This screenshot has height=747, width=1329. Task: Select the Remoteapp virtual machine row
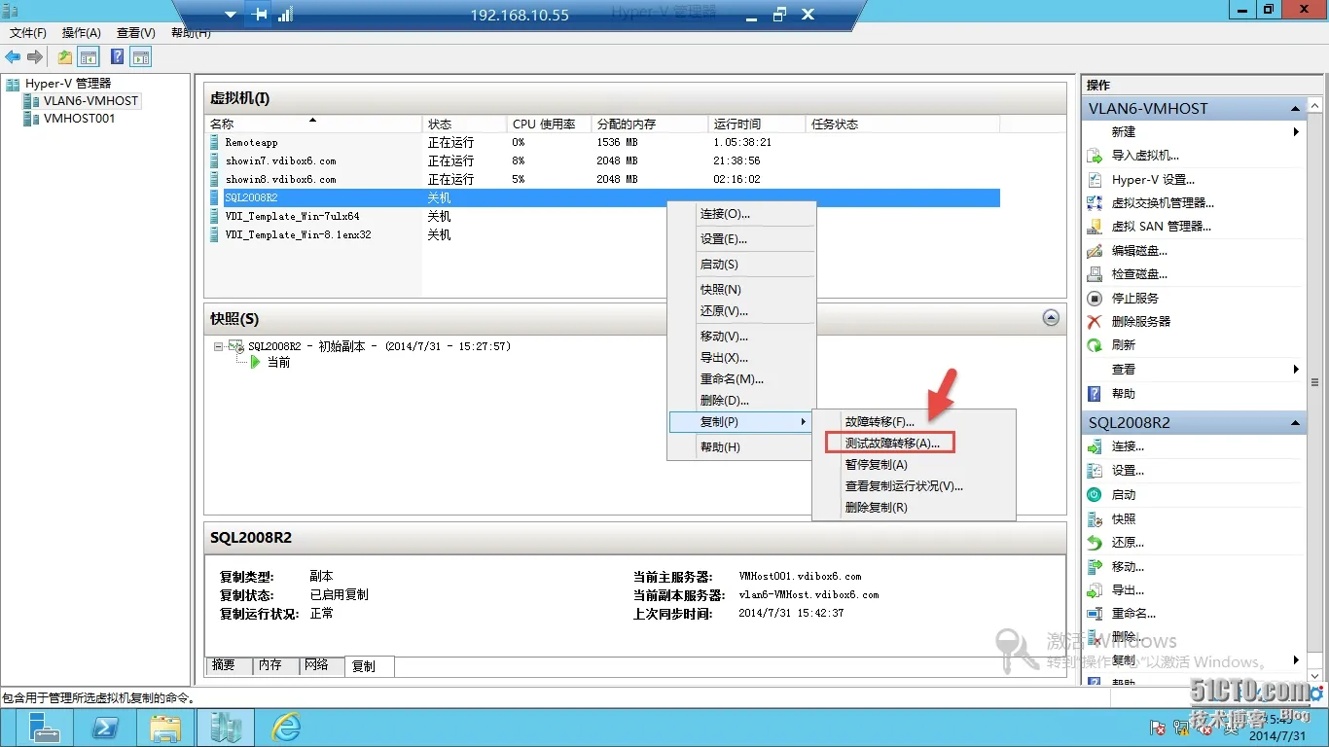[x=603, y=142]
